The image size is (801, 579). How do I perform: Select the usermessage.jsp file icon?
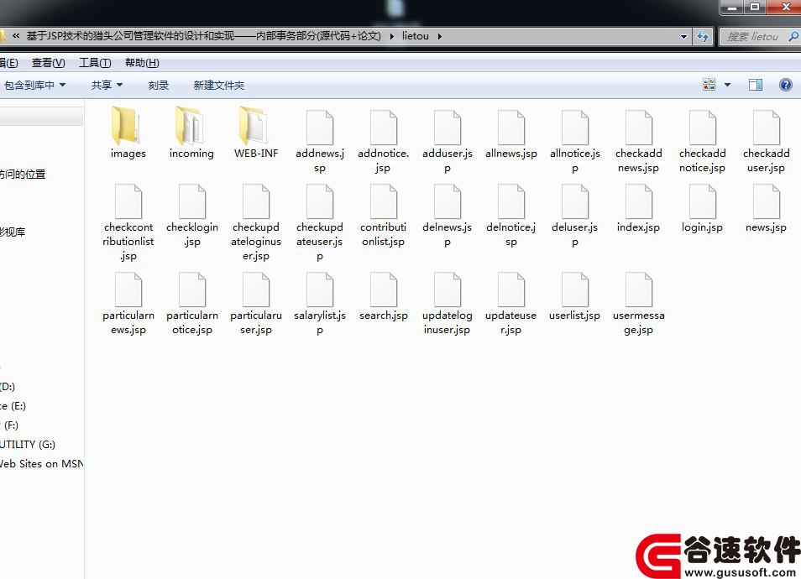[639, 289]
